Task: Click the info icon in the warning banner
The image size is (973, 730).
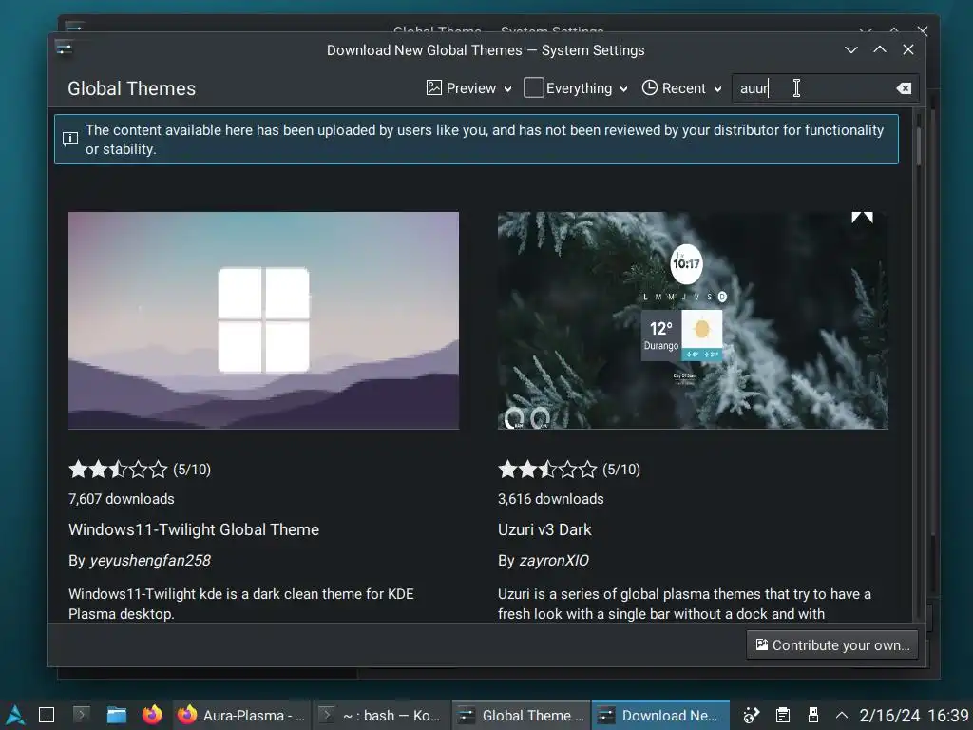Action: tap(70, 139)
